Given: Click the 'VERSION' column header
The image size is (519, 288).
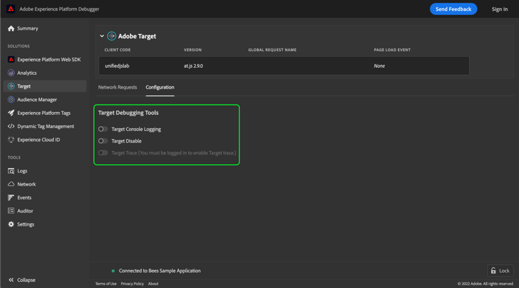Looking at the screenshot, I should click(192, 50).
